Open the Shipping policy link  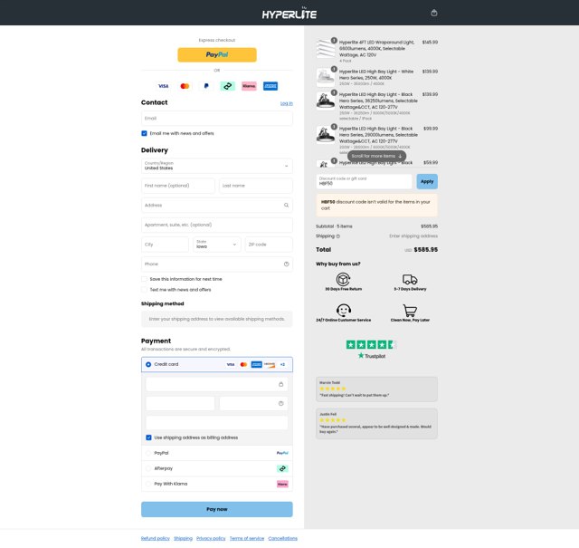pyautogui.click(x=183, y=538)
